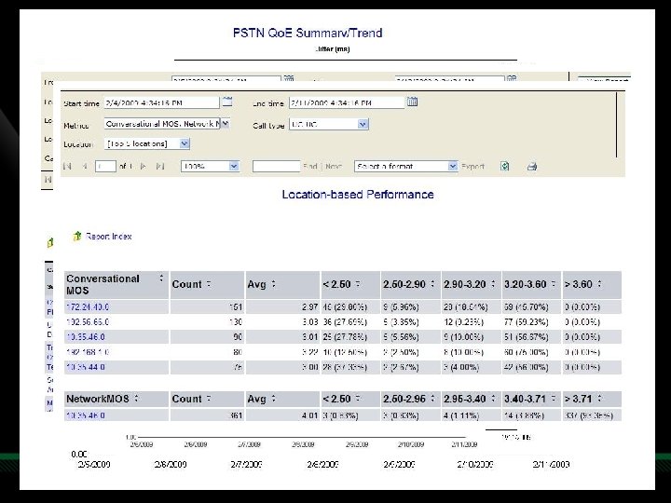Open the 100% zoom dropdown
This screenshot has height=503, width=671.
coord(234,167)
